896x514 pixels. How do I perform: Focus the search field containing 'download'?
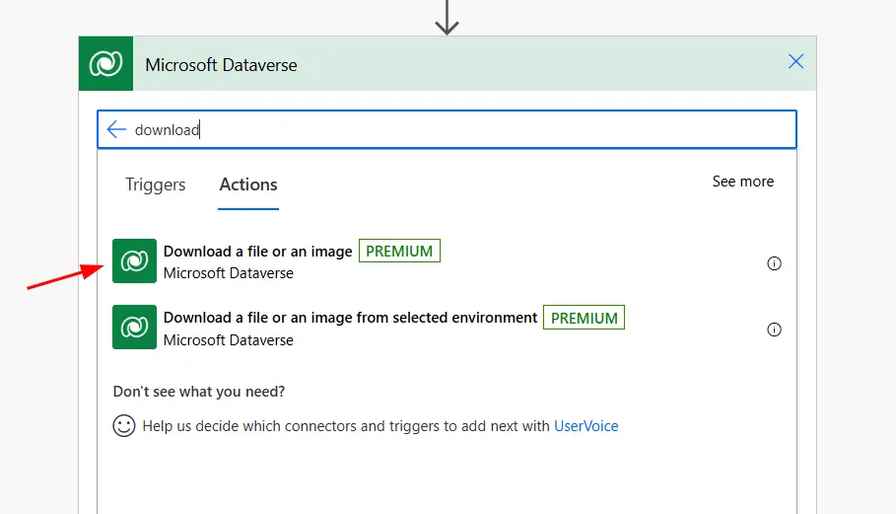(x=447, y=130)
